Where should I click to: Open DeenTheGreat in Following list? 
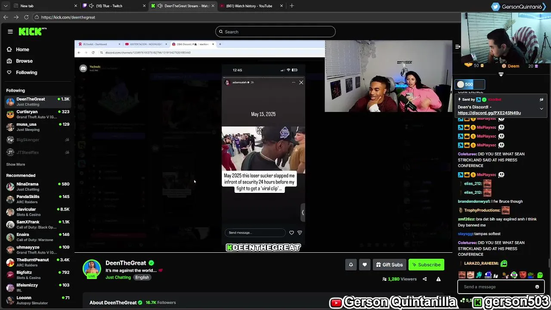[38, 102]
